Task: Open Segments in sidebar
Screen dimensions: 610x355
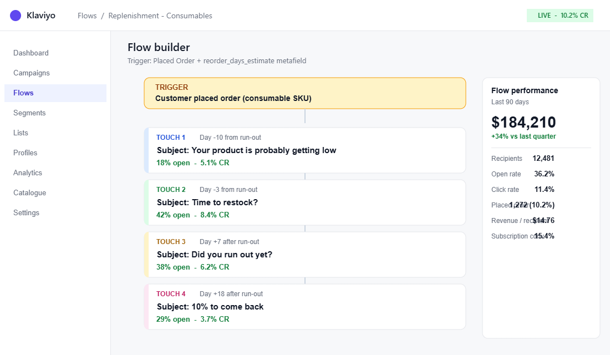Action: pos(55,113)
